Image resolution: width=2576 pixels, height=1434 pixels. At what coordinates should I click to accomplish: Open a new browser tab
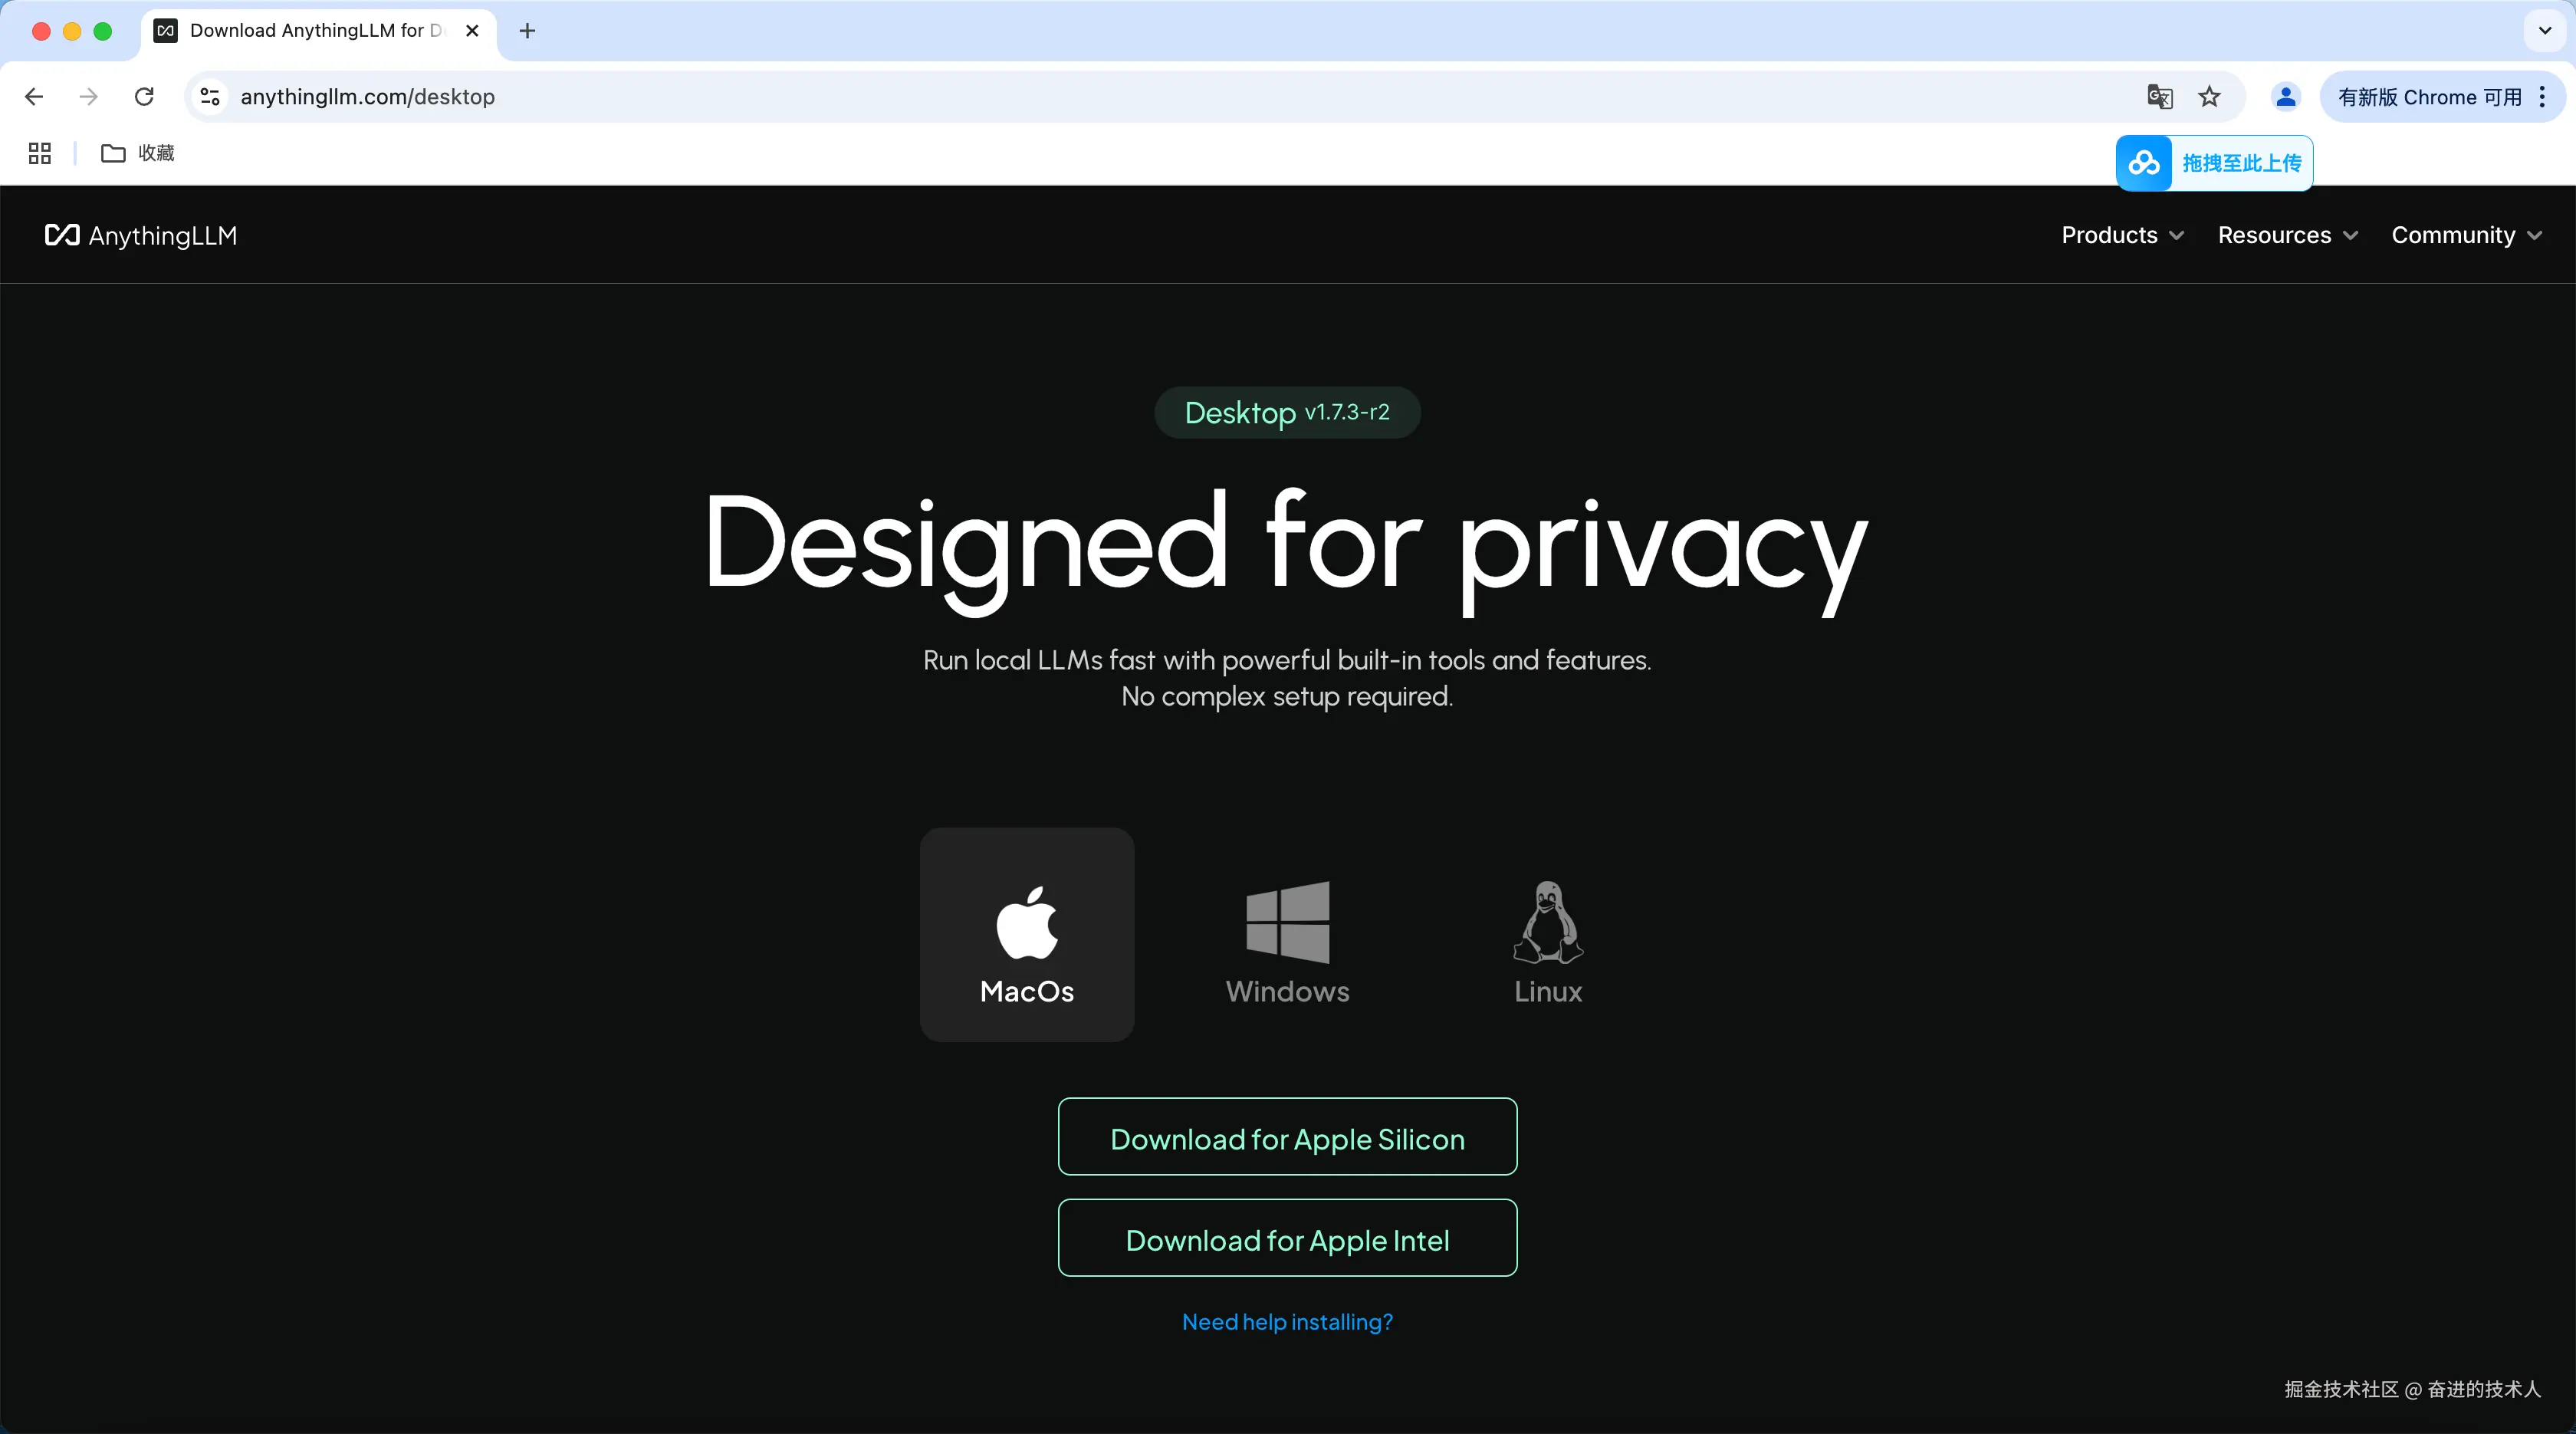528,31
